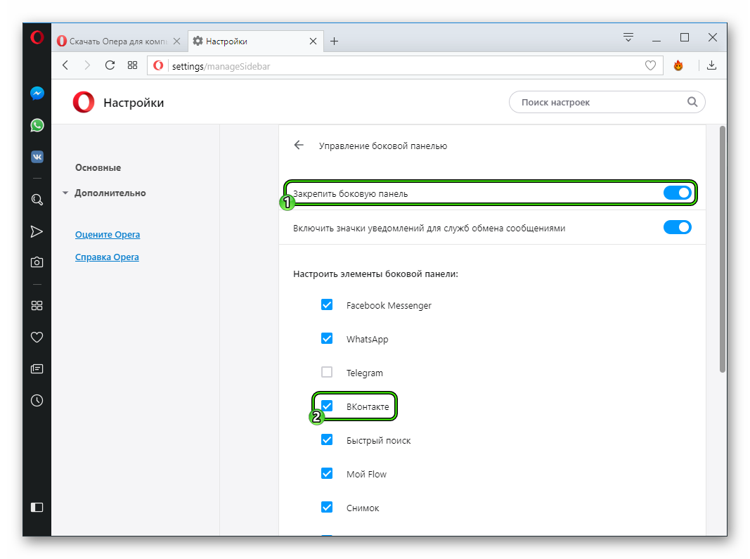The width and height of the screenshot is (750, 559).
Task: Open bookmarks heart in the sidebar
Action: pos(37,338)
